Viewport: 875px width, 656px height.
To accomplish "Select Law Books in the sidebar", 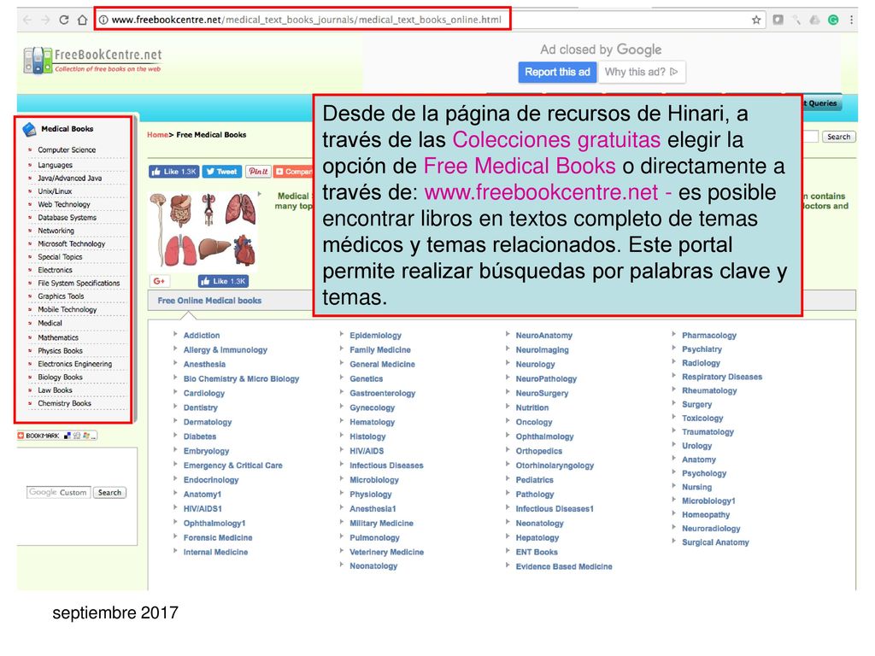I will click(55, 390).
